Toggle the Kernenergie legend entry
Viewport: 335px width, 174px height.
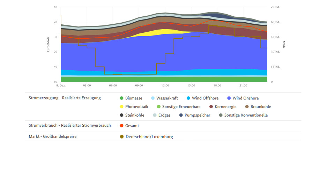pos(223,107)
